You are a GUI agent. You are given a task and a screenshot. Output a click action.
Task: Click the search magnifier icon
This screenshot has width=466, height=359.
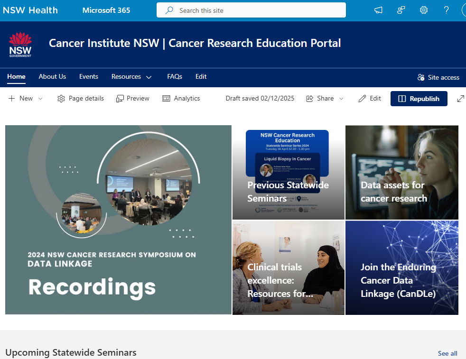click(x=169, y=10)
